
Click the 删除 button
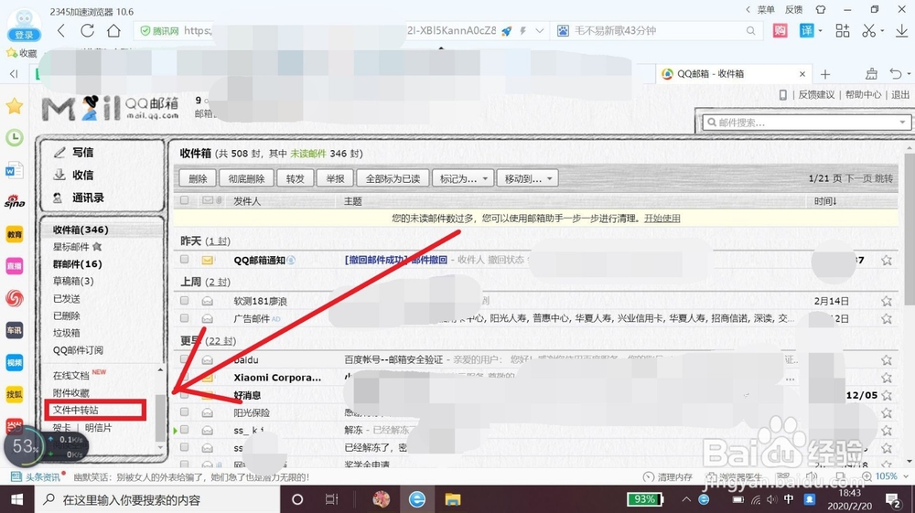coord(198,178)
